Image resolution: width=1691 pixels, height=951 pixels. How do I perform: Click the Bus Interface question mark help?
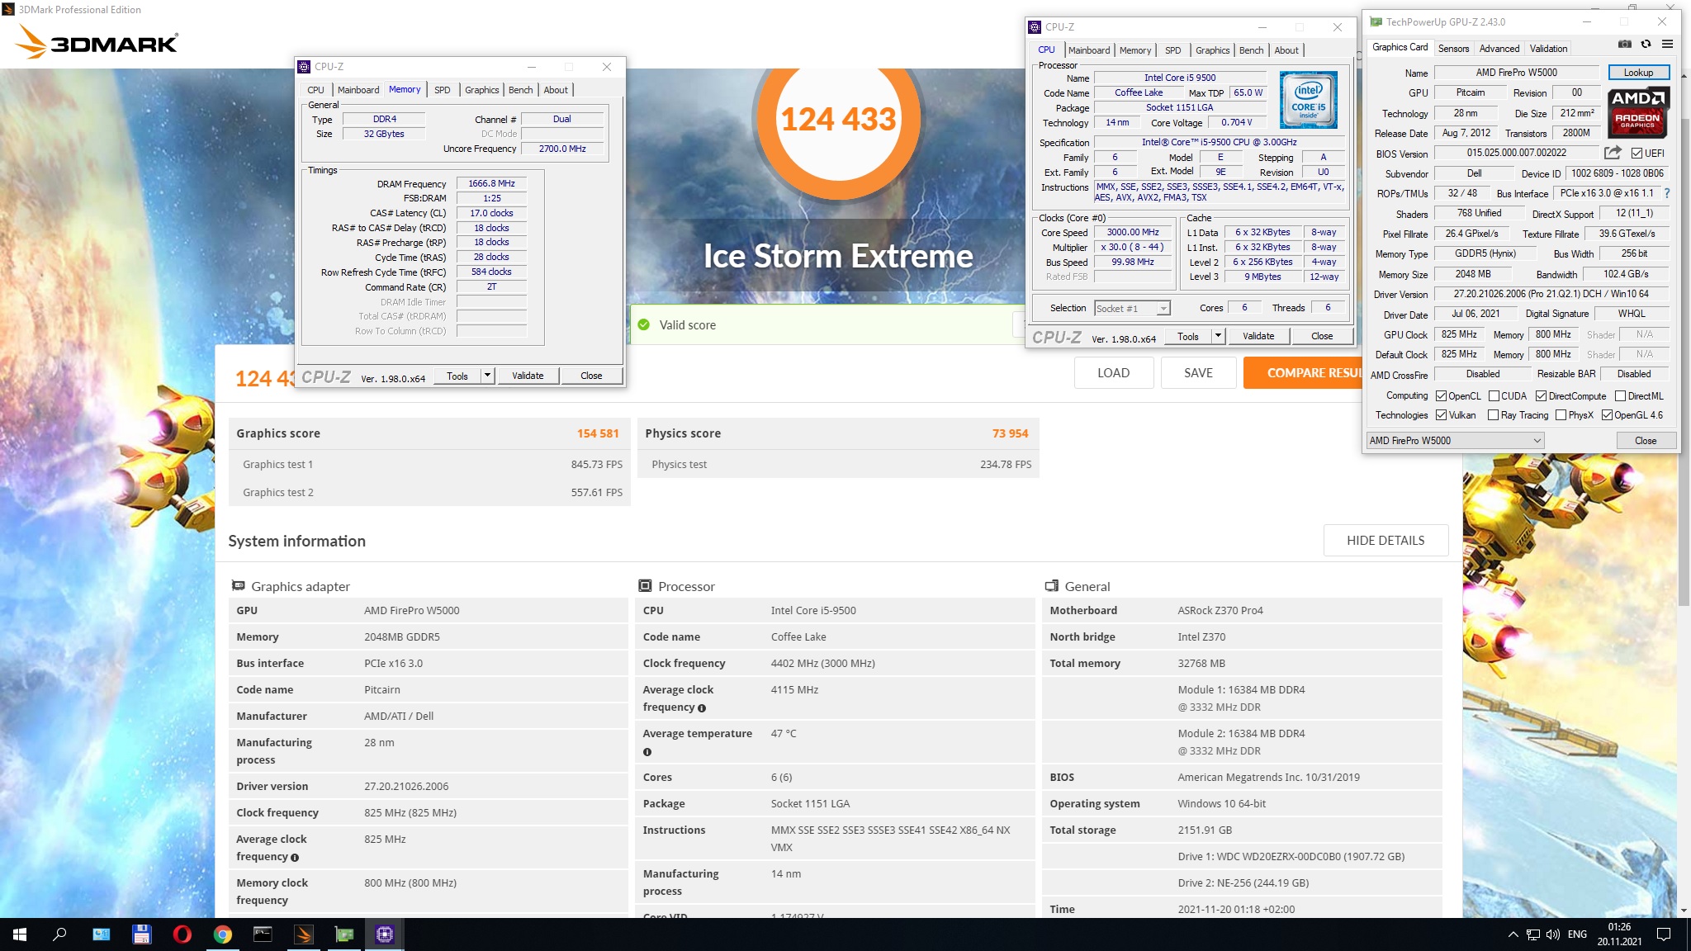1666,193
